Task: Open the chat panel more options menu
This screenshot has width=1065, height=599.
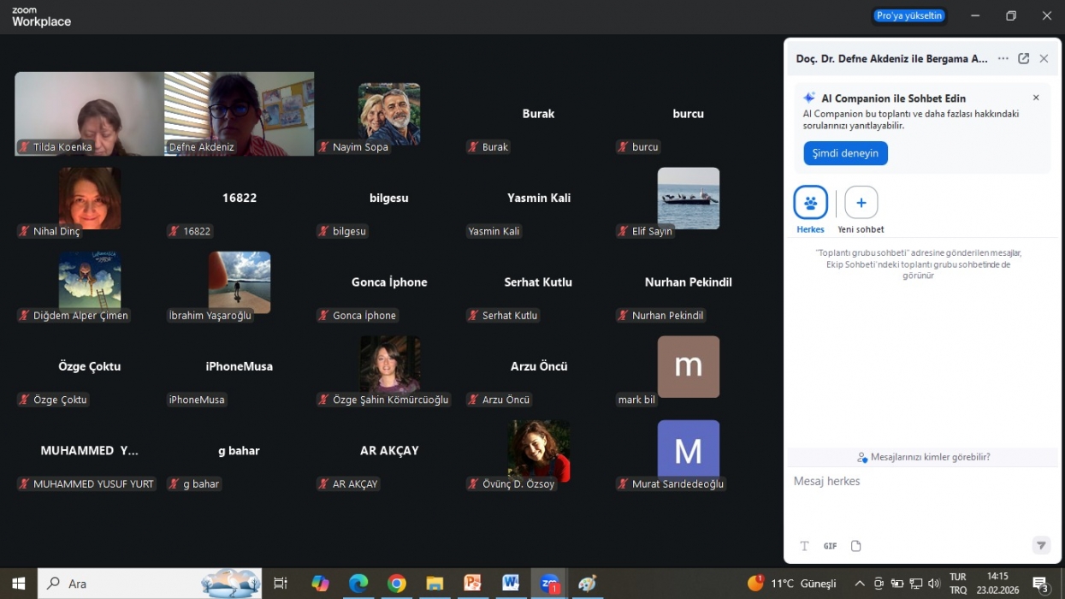Action: (1003, 59)
